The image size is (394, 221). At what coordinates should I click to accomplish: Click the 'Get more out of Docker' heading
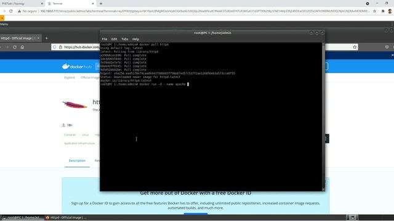[x=196, y=193]
